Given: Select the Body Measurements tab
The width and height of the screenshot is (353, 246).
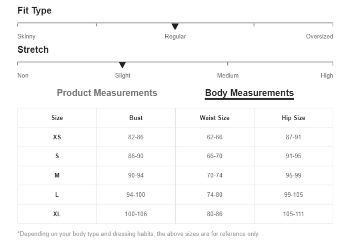Looking at the screenshot, I should [249, 93].
